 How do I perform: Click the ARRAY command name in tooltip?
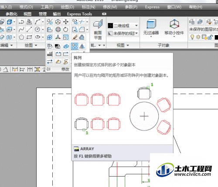[x=87, y=149]
